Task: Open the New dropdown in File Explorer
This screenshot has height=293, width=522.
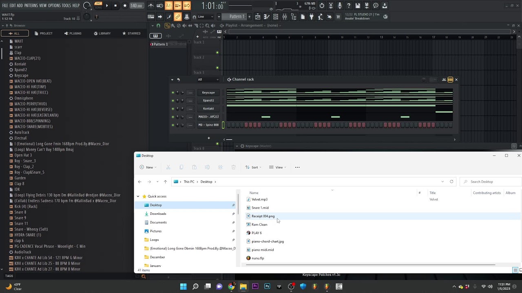Action: point(148,167)
